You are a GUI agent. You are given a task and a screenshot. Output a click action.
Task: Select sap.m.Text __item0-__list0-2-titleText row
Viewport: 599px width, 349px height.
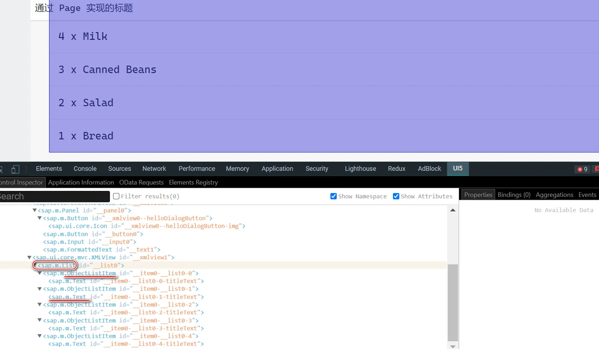tap(126, 313)
